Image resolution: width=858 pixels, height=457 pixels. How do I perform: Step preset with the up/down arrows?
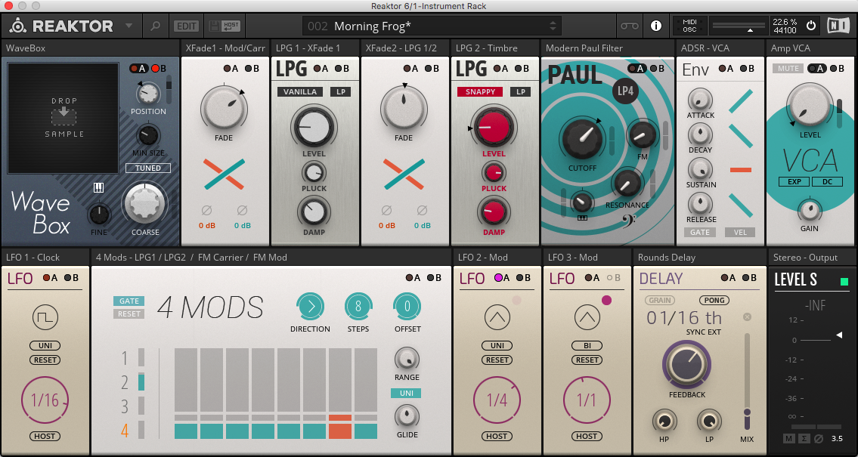[x=553, y=26]
